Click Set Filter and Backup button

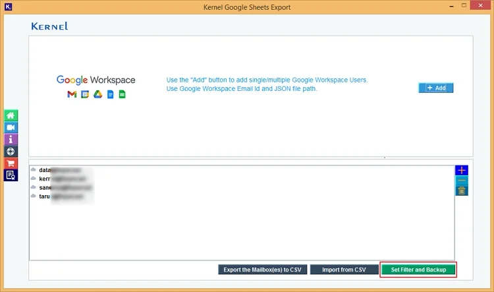[x=418, y=270]
